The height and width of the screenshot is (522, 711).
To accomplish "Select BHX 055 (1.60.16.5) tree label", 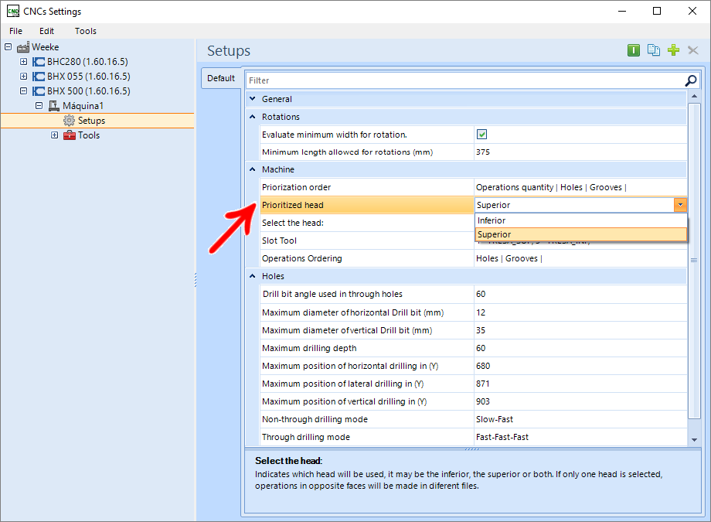I will [x=88, y=77].
